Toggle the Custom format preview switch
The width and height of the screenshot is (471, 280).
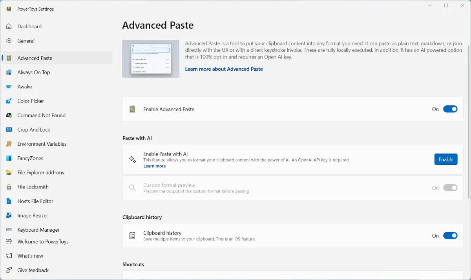(x=450, y=188)
